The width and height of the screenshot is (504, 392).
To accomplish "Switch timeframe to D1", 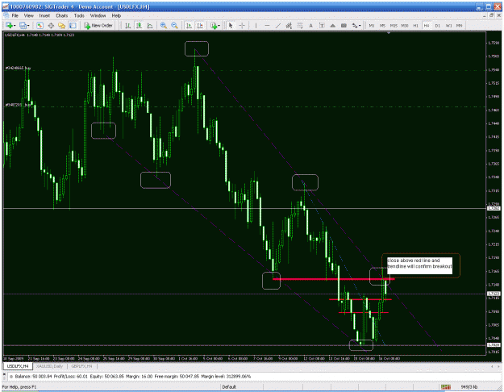I will (437, 25).
